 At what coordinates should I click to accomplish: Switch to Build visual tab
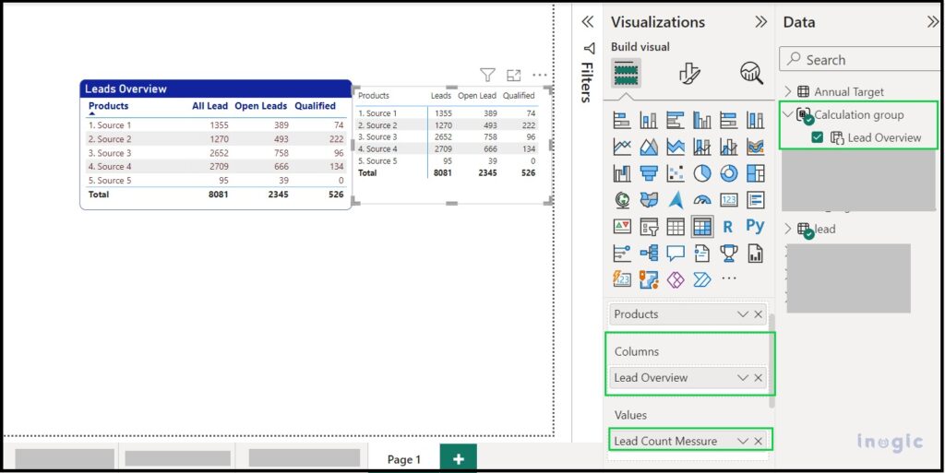point(627,73)
